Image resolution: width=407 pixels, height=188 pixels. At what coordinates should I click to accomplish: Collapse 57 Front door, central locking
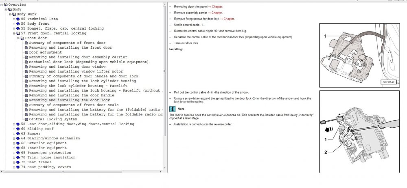click(x=14, y=33)
